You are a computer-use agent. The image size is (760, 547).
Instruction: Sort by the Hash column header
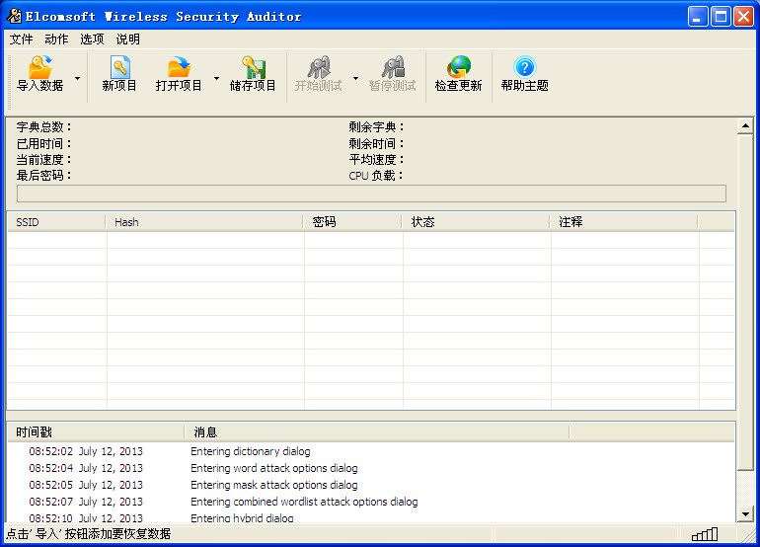click(x=204, y=222)
